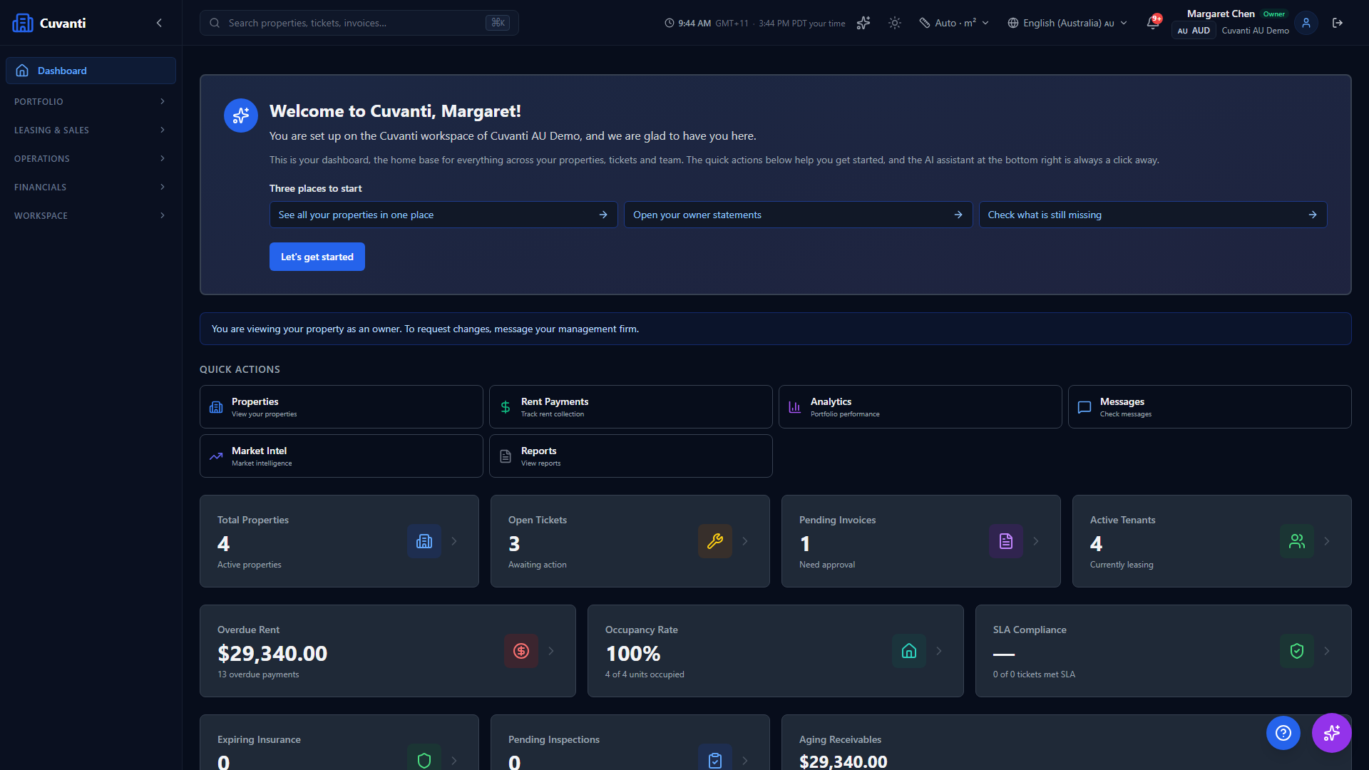Expand the Leasing & Sales sidebar section
This screenshot has width=1369, height=770.
(x=91, y=130)
